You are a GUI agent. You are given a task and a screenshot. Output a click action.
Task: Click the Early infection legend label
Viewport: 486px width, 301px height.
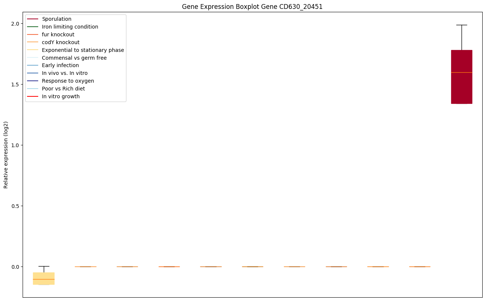pyautogui.click(x=60, y=65)
